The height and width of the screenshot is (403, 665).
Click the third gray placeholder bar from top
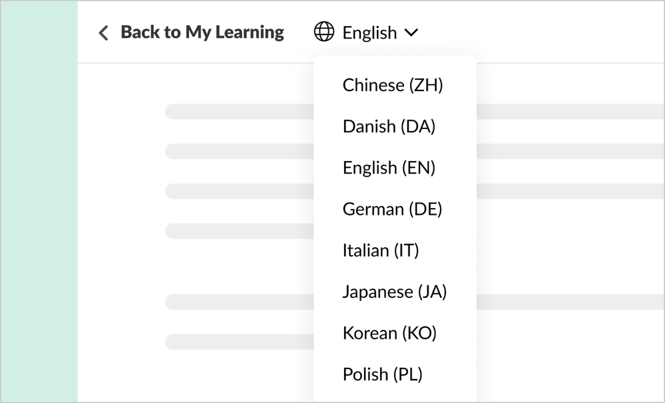tap(240, 191)
